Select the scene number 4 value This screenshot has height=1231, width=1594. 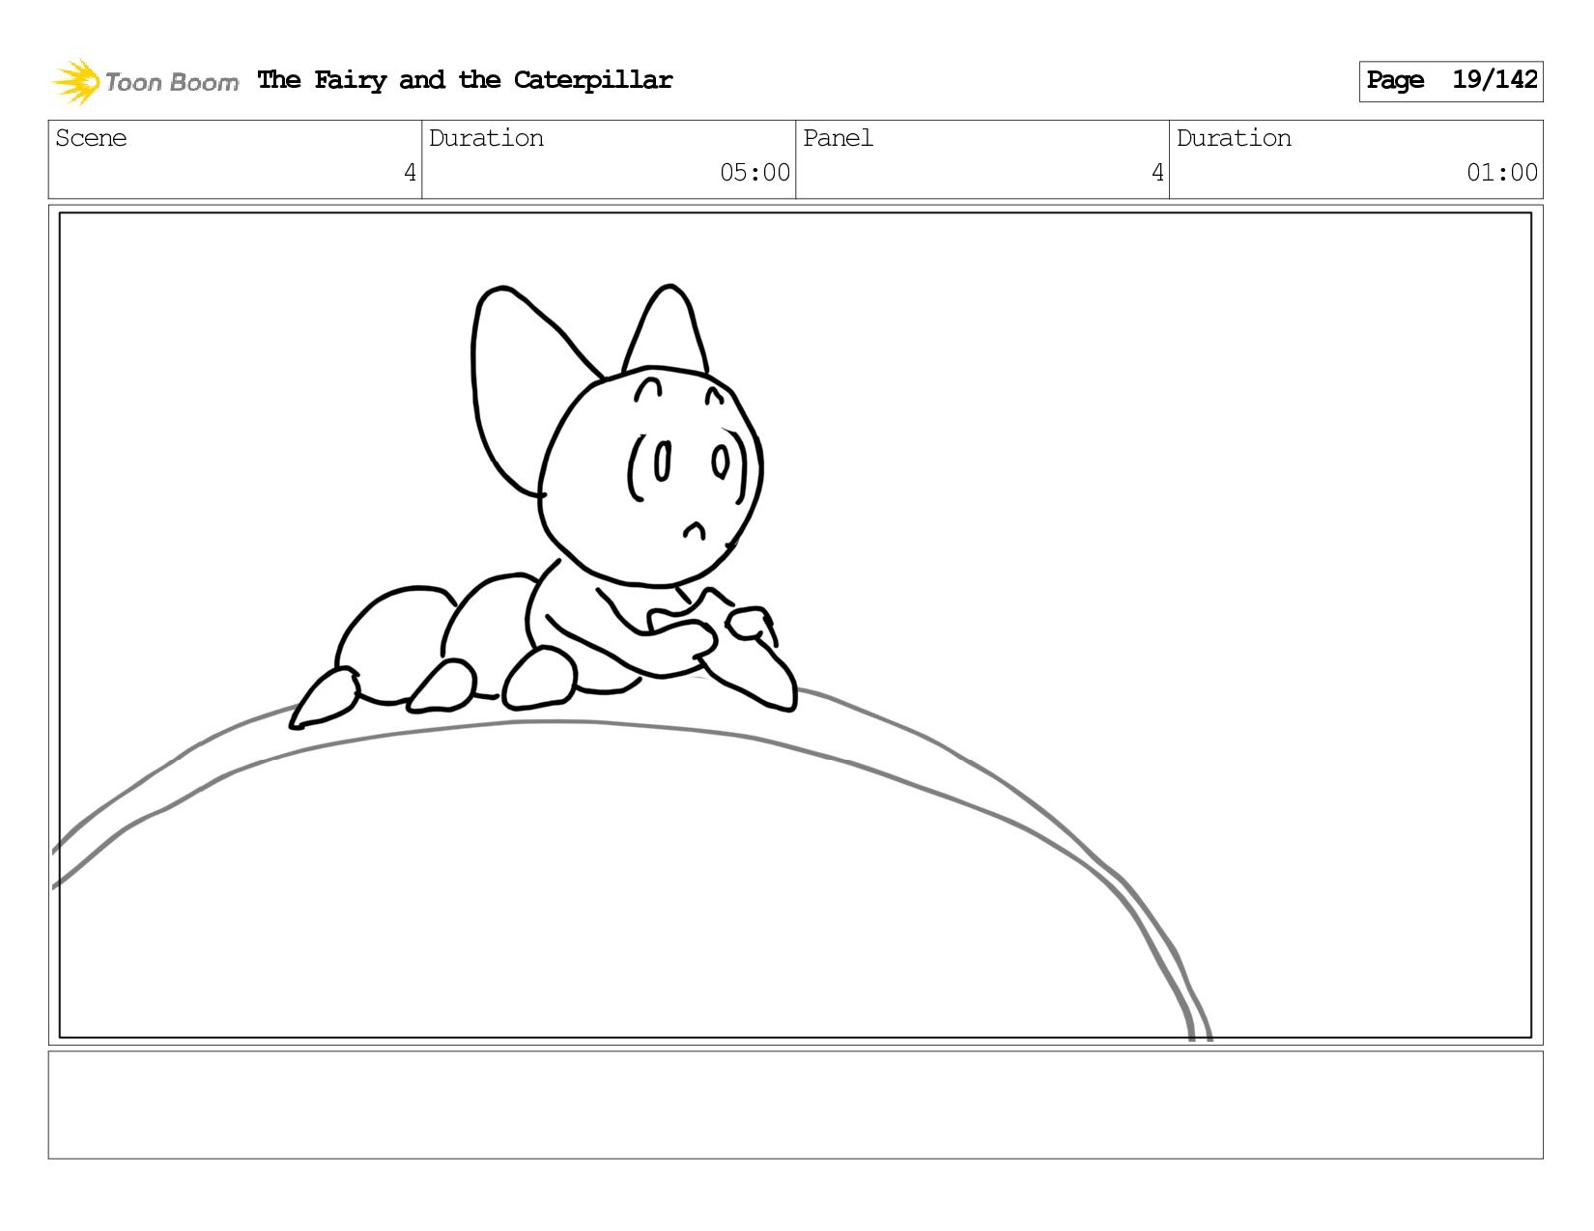coord(410,173)
